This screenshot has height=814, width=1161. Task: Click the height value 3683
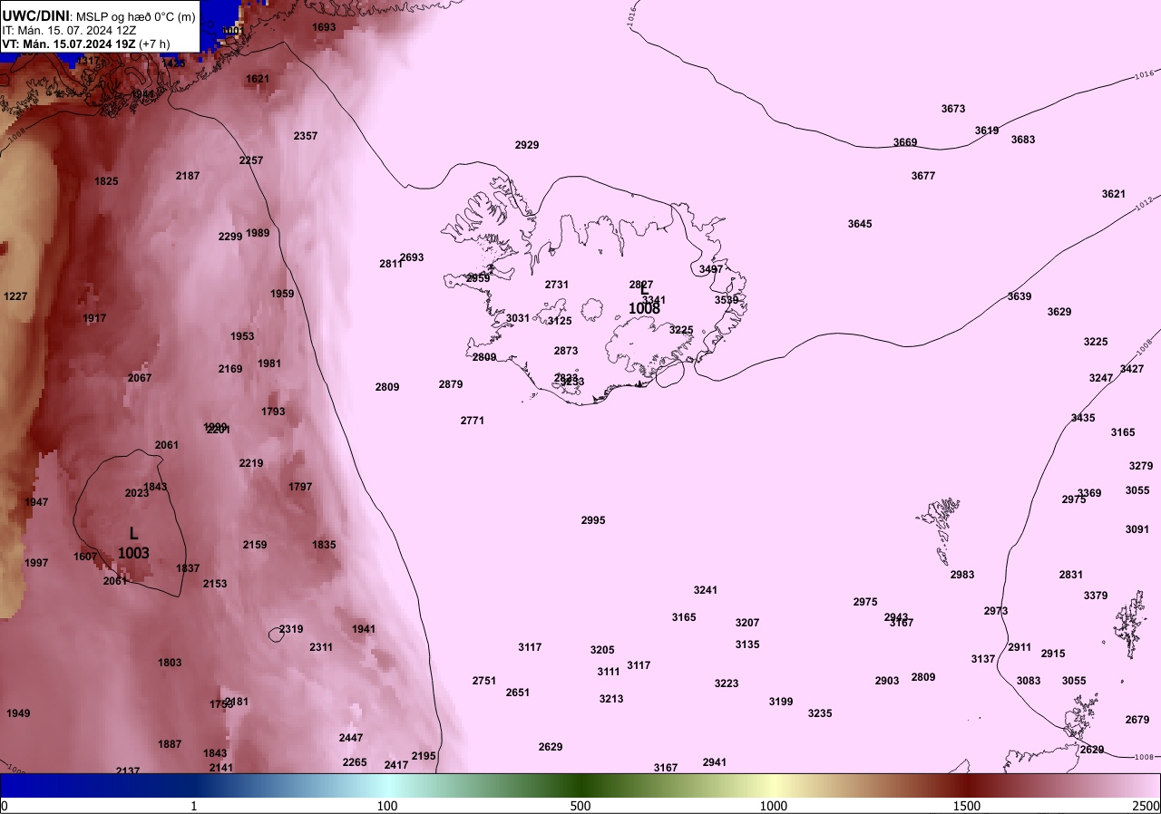click(1023, 140)
